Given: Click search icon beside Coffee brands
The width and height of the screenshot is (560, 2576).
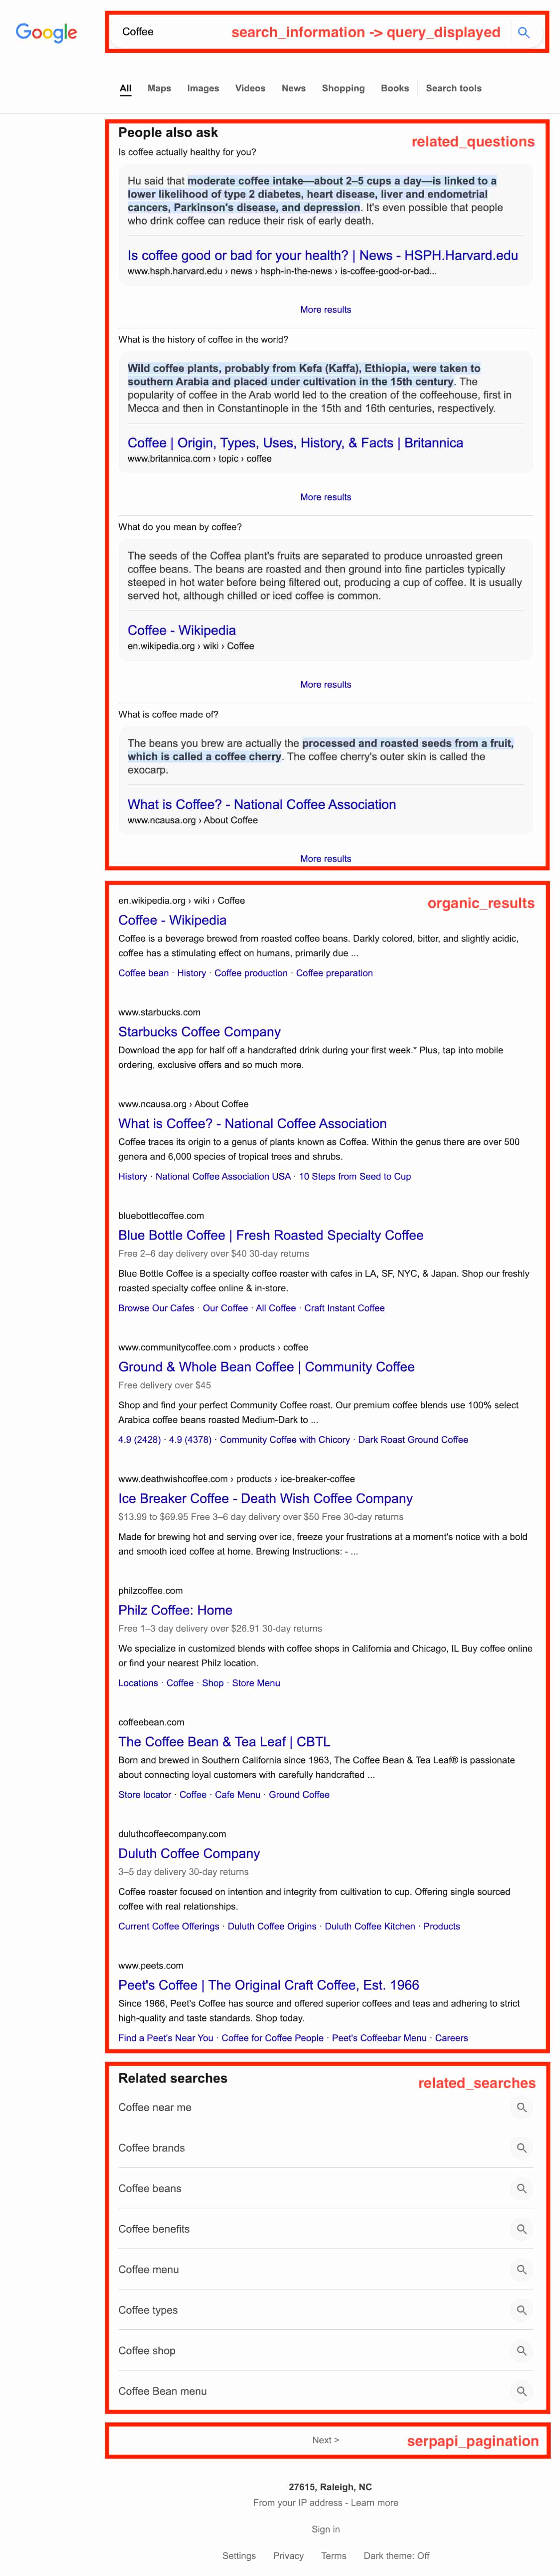Looking at the screenshot, I should (x=521, y=2148).
